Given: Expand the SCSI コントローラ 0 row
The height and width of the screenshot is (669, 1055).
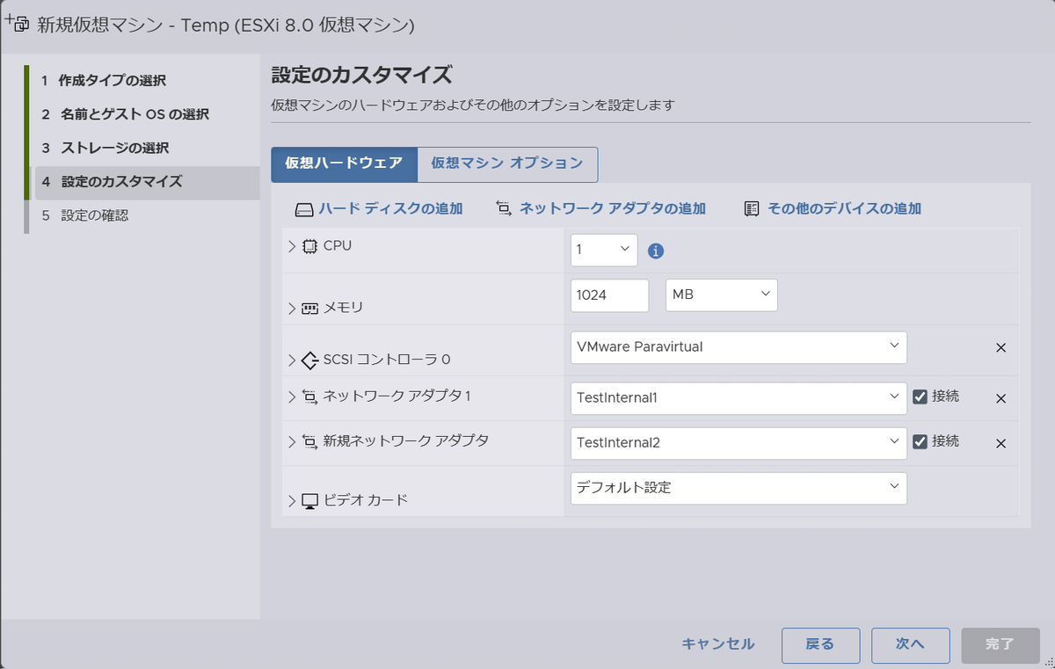Looking at the screenshot, I should [x=293, y=360].
